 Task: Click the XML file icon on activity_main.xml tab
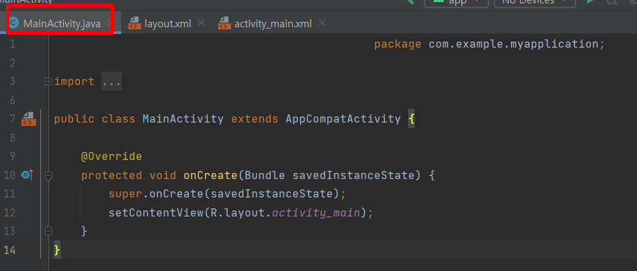(224, 24)
